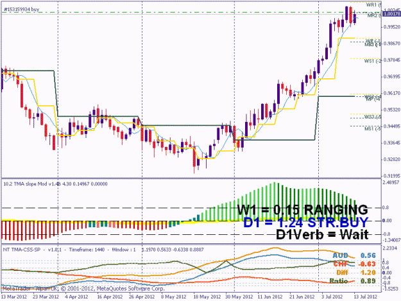The width and height of the screenshot is (401, 301).
Task: Select the MR2 pivot level label
Action: click(374, 15)
